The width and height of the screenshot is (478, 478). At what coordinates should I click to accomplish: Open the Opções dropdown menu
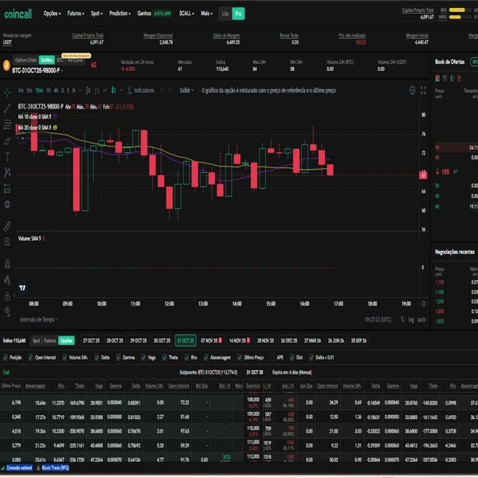pyautogui.click(x=52, y=14)
